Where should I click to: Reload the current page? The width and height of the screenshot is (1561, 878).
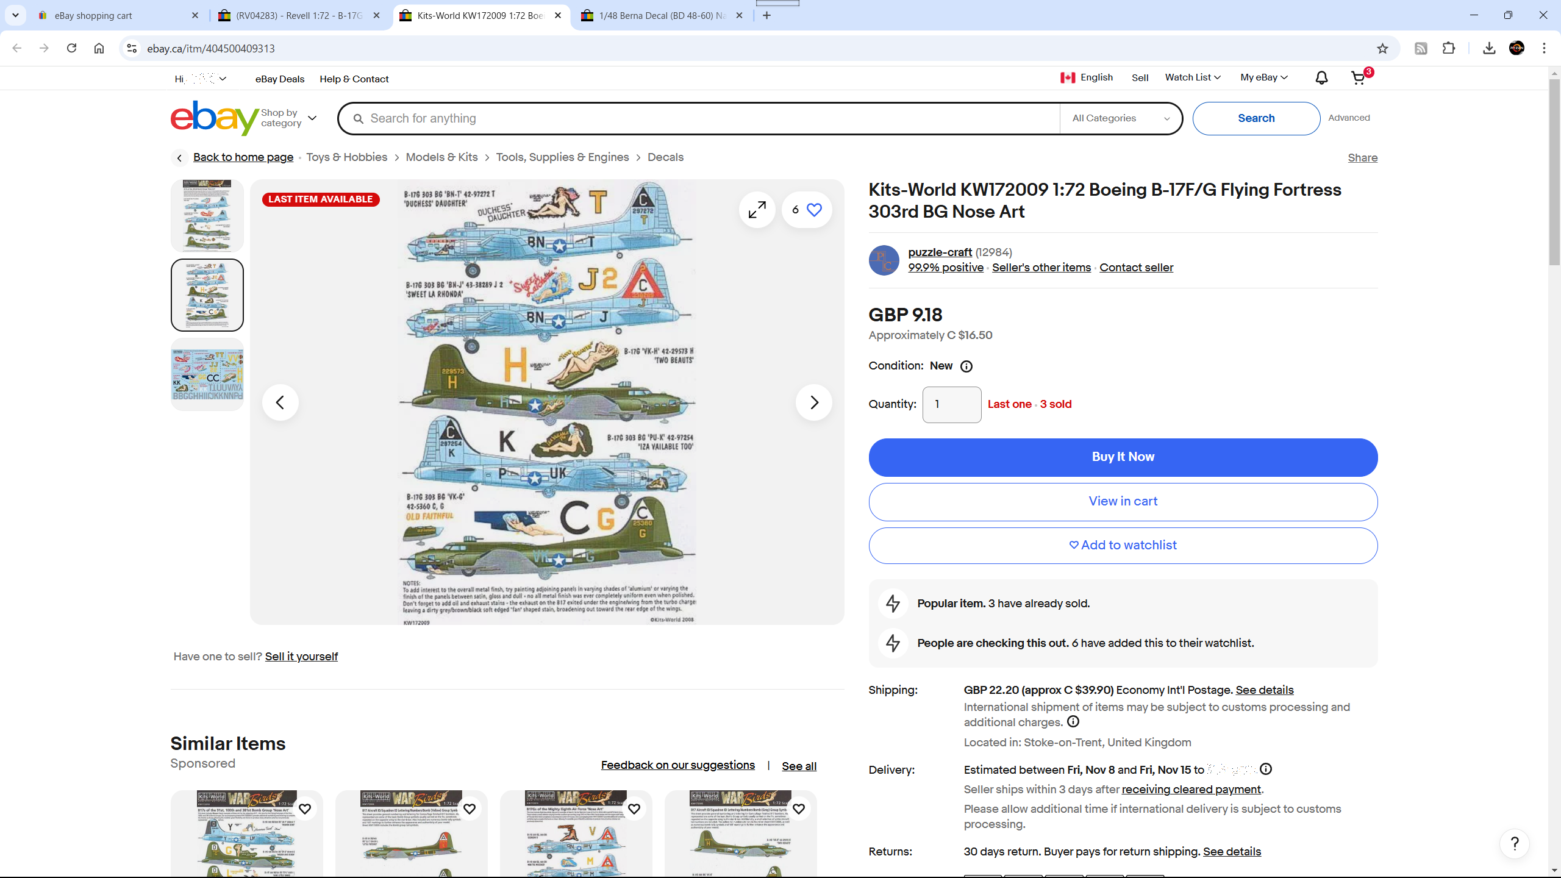(x=71, y=49)
